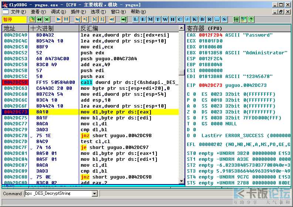Screen dimensions: 293x207
Task: Click the 暂停 paused status indicator
Action: click(14, 20)
